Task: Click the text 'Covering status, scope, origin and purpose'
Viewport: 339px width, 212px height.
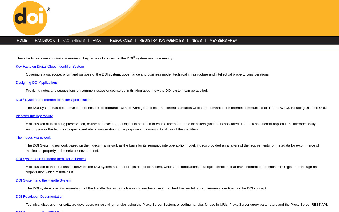Action: tap(148, 74)
